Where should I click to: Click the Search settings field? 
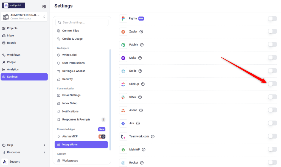pyautogui.click(x=82, y=22)
